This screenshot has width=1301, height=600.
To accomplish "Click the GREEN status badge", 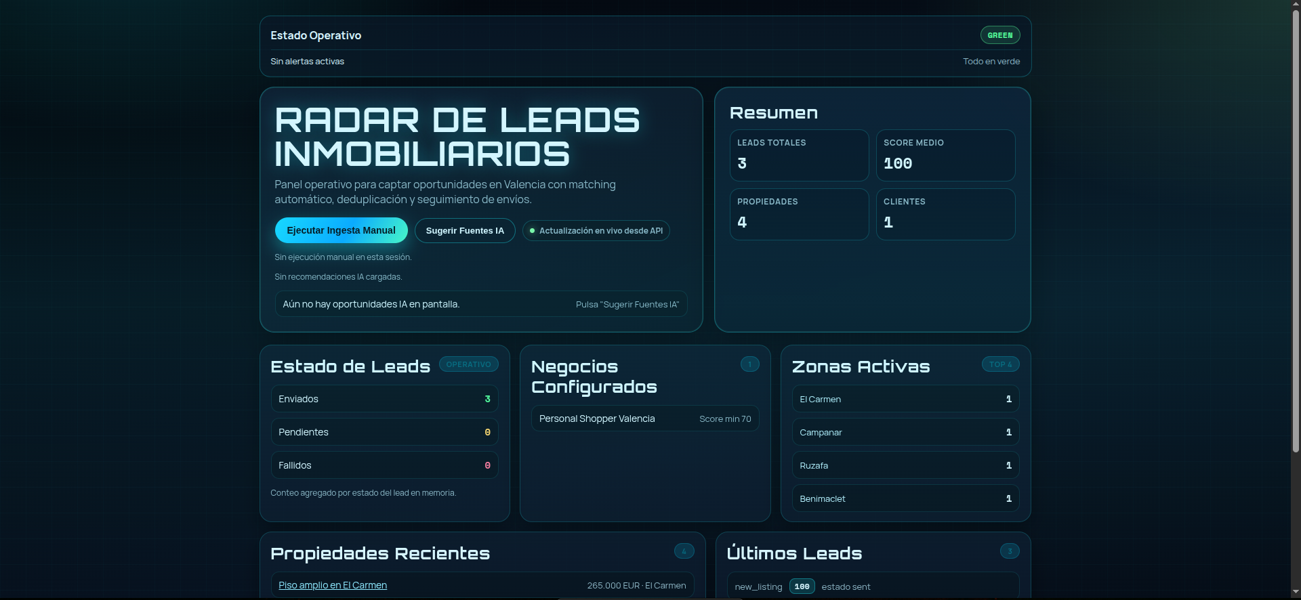I will [x=999, y=35].
